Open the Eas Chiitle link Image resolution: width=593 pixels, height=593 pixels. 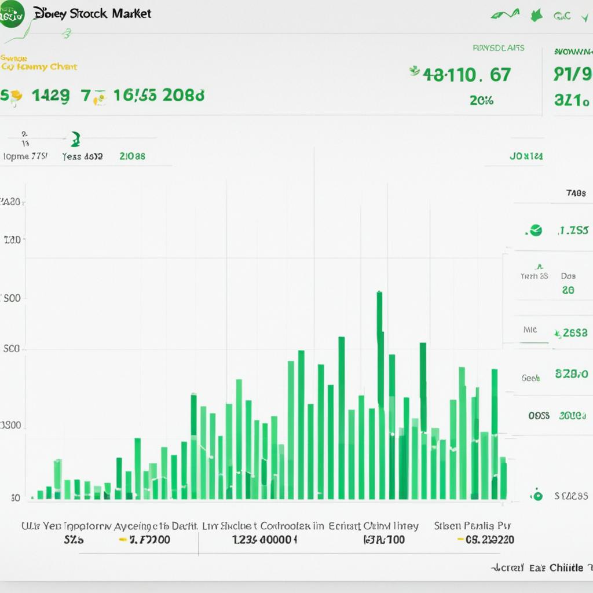pos(557,568)
